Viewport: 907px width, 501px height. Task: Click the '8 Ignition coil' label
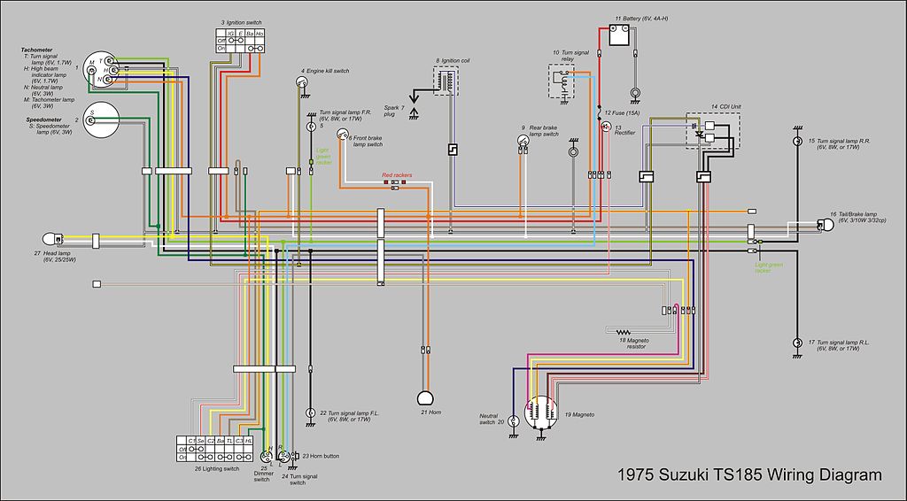coord(453,61)
